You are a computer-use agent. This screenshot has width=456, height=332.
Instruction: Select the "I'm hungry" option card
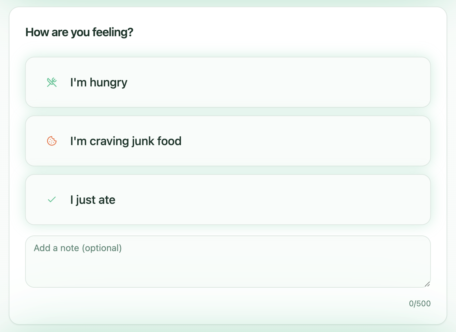point(228,82)
